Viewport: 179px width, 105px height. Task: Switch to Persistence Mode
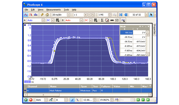click(31, 15)
